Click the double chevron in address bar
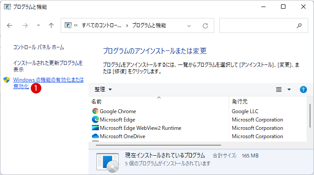 [x=76, y=25]
